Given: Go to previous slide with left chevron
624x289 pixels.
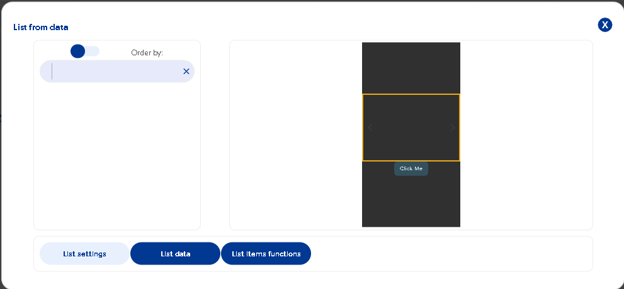Looking at the screenshot, I should click(370, 128).
